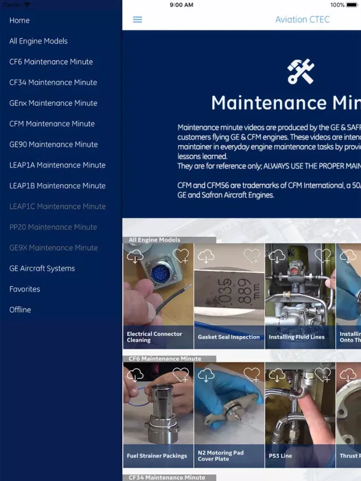Favorite the Fuel Strainer Packings video
The width and height of the screenshot is (361, 481).
tap(181, 375)
